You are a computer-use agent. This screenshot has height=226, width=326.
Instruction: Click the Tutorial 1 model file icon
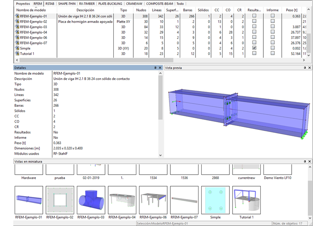point(17,54)
